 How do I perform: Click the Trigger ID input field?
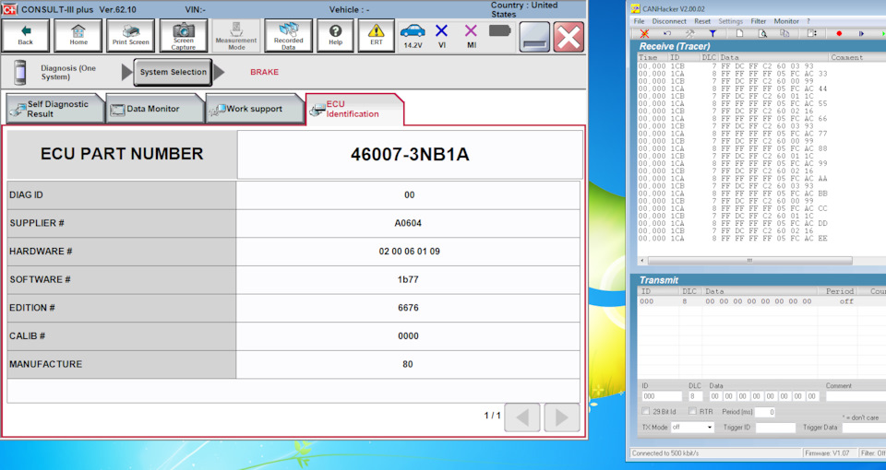[774, 428]
